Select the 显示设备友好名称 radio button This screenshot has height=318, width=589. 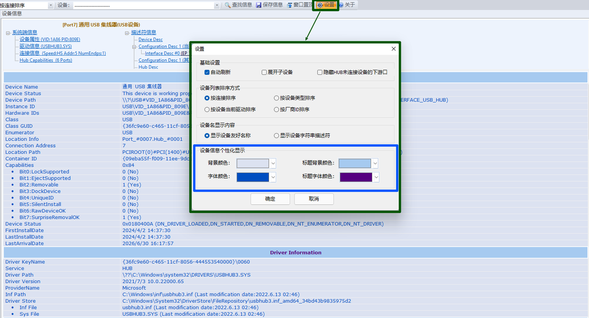pos(207,136)
